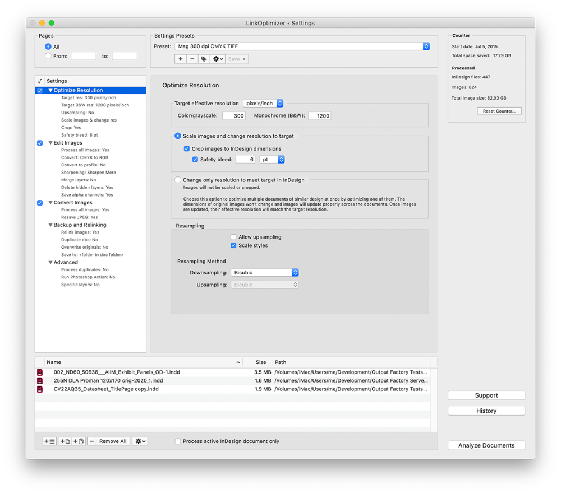Open the Upsampling Bicubic dropdown
This screenshot has width=561, height=494.
pyautogui.click(x=265, y=285)
